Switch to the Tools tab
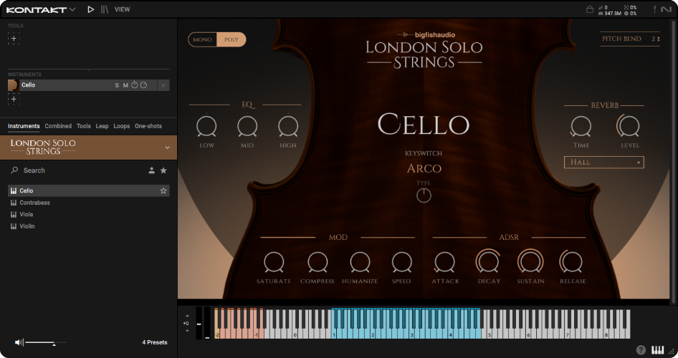 pos(83,126)
